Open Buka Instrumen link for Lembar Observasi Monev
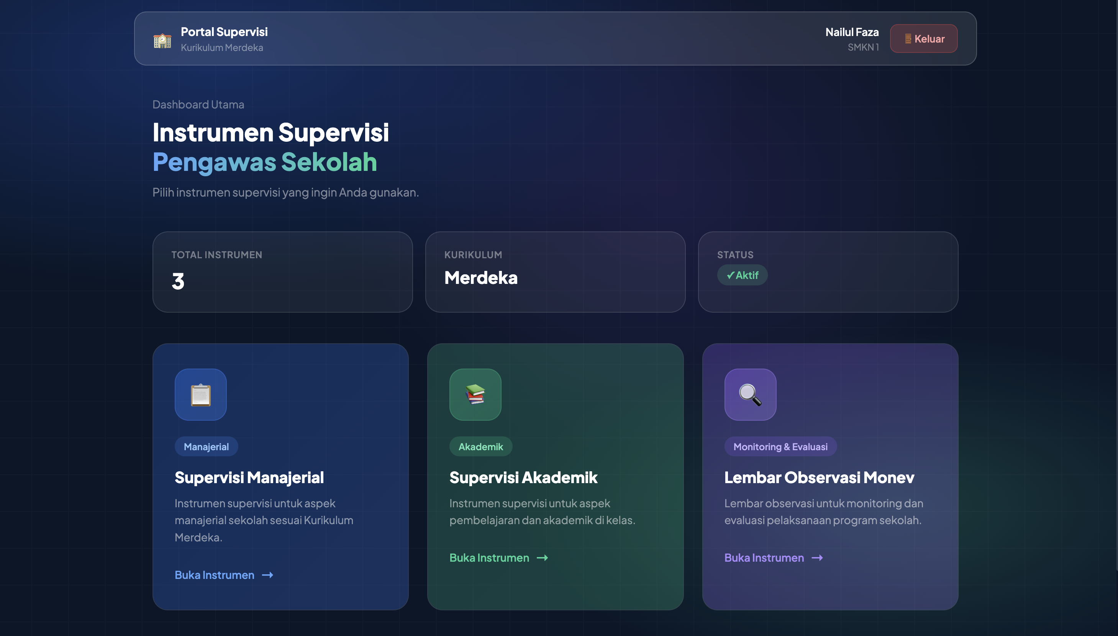1118x636 pixels. point(774,558)
